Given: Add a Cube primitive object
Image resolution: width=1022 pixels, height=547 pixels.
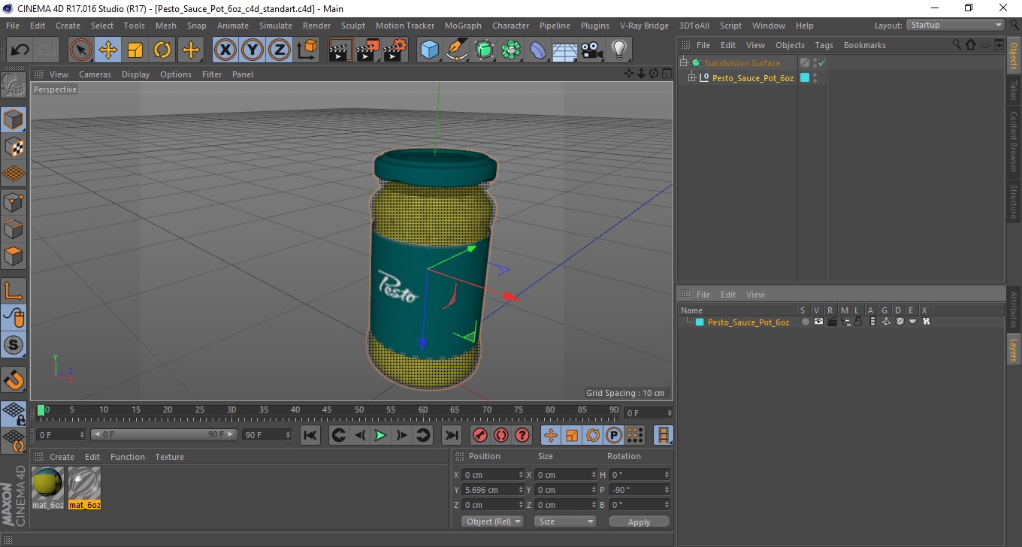Looking at the screenshot, I should click(430, 50).
